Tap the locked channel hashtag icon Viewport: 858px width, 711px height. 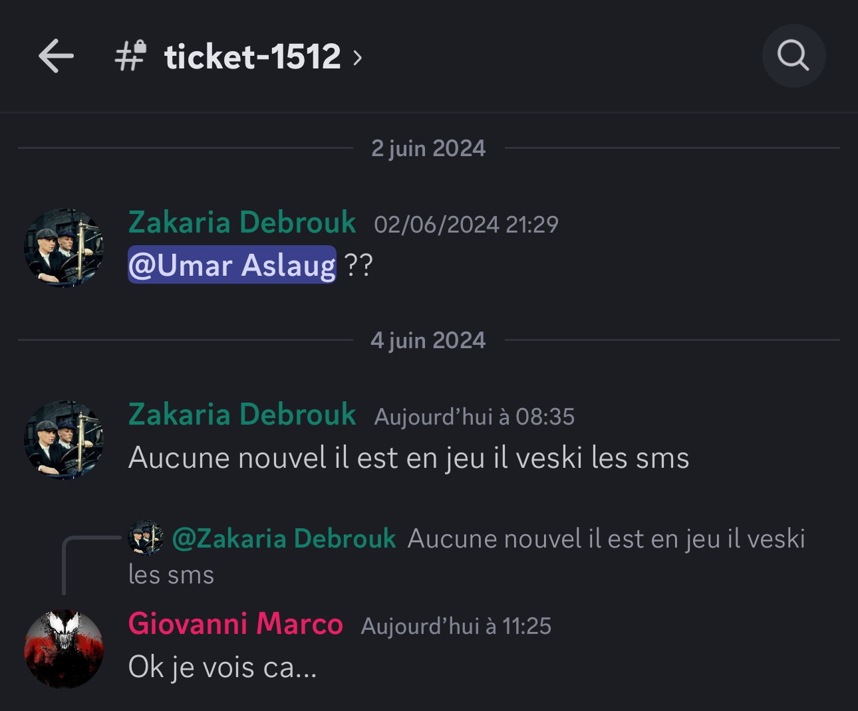130,56
